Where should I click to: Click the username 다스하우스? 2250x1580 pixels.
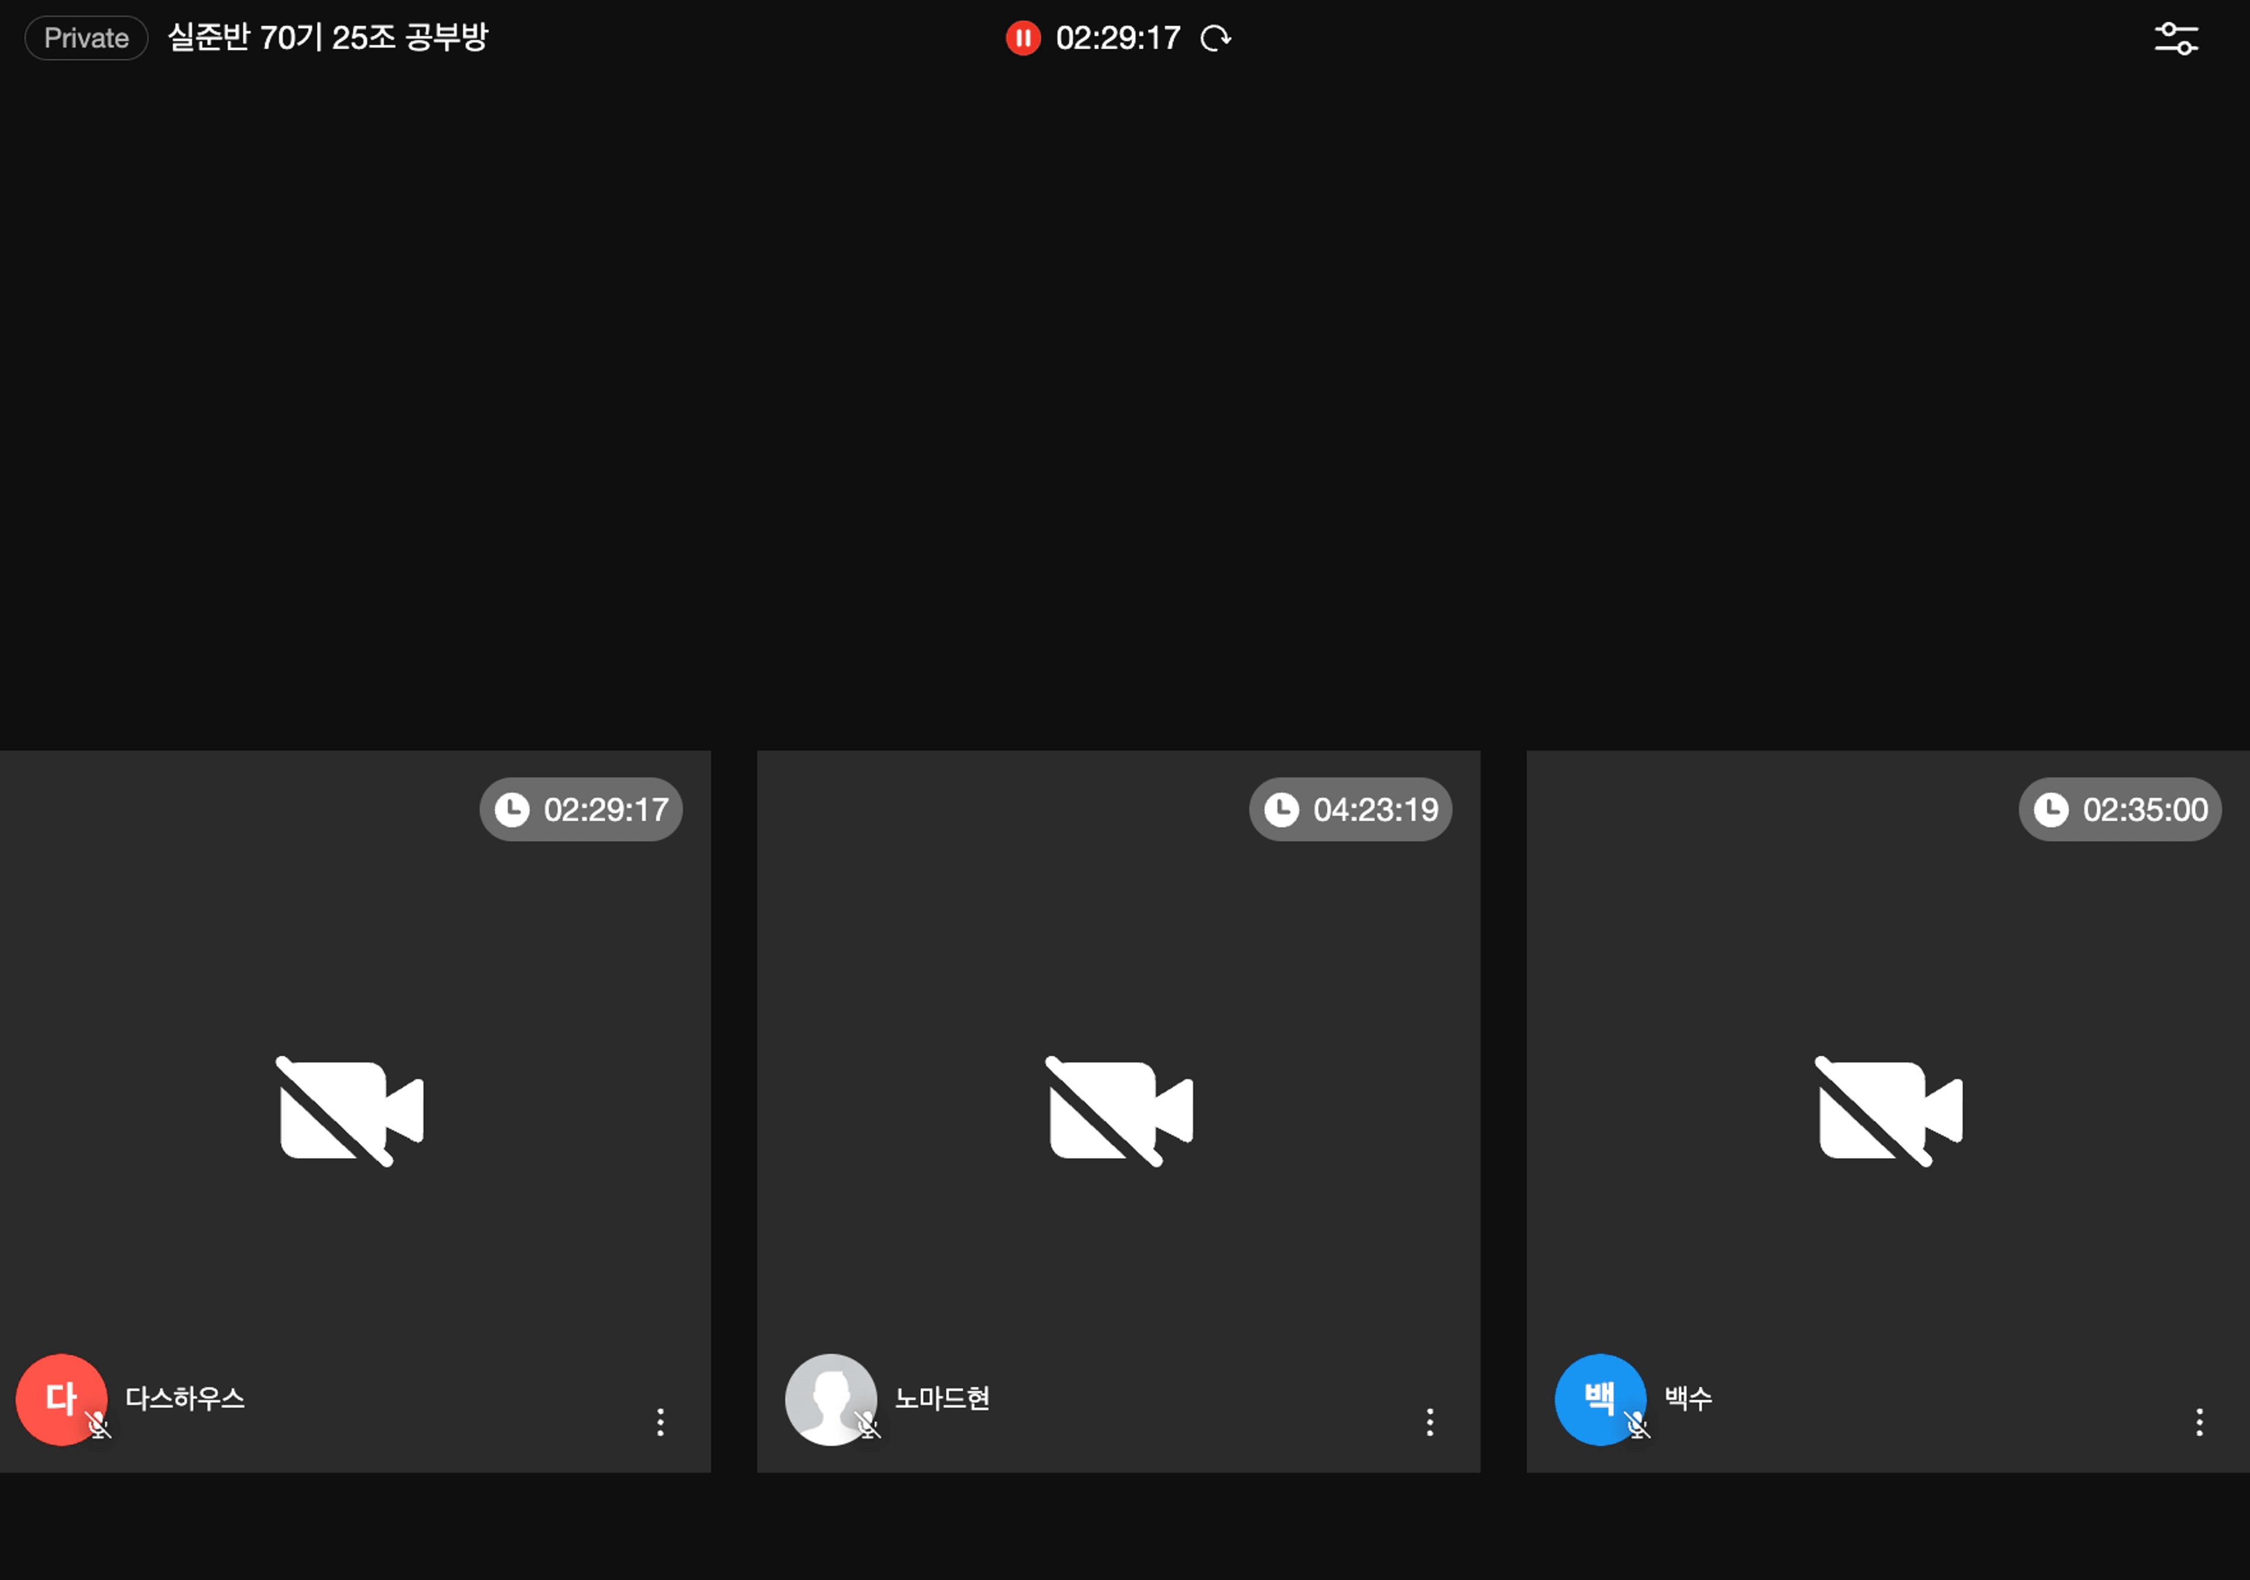185,1398
